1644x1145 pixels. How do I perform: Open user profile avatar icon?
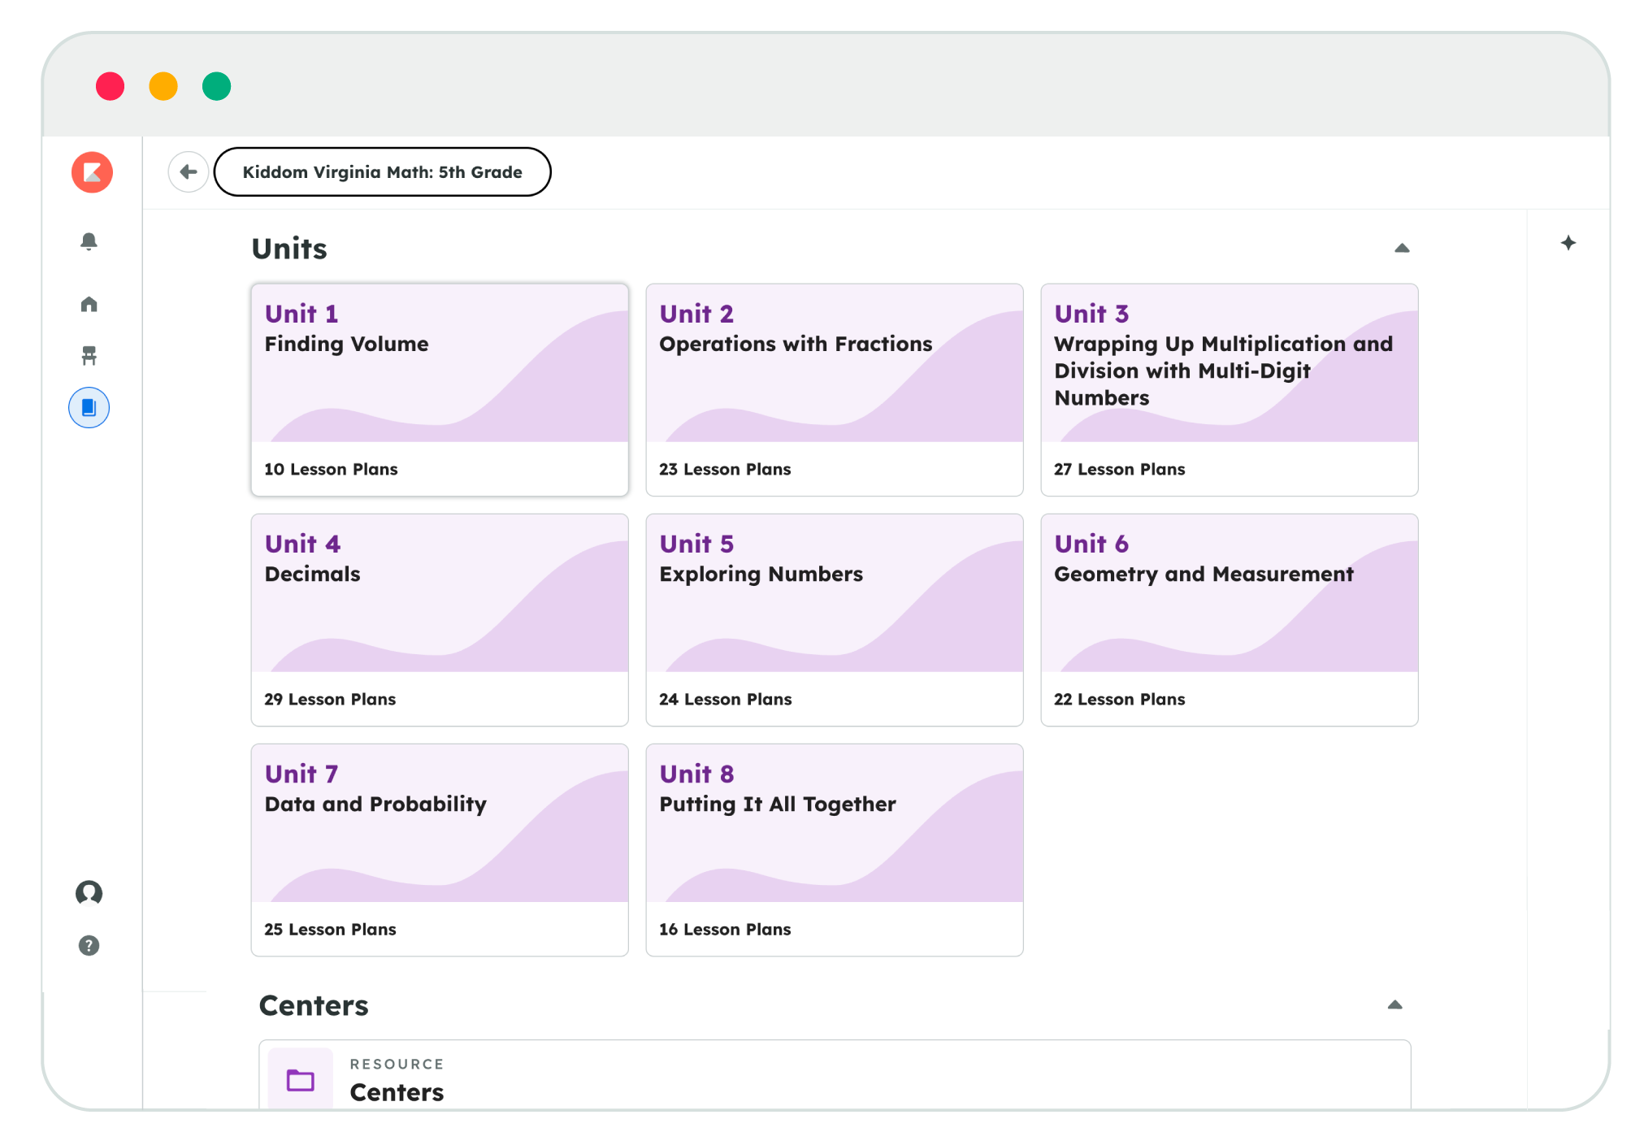pos(89,892)
